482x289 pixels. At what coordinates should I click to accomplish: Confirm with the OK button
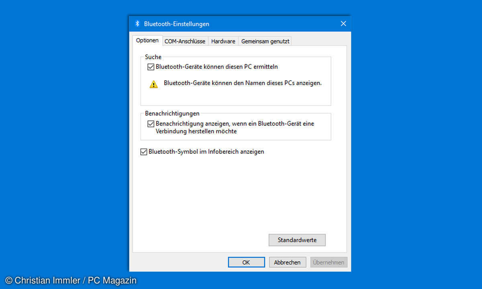click(x=246, y=262)
